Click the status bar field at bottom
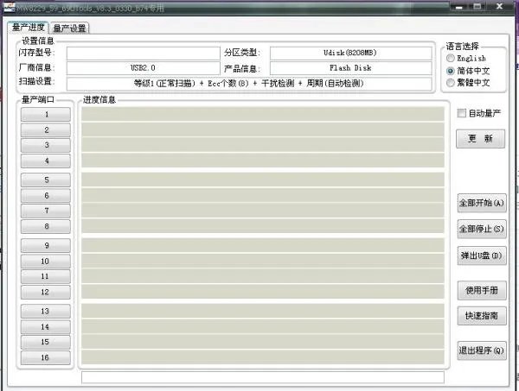Image resolution: width=519 pixels, height=391 pixels. tap(262, 377)
